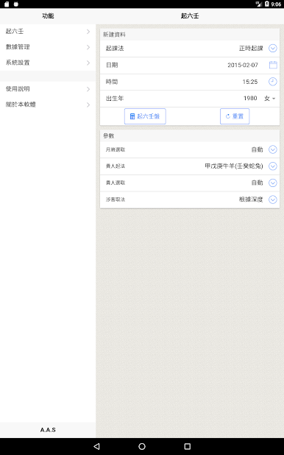This screenshot has width=284, height=455.
Task: Click the chevron next to 數據管理
Action: [x=88, y=47]
